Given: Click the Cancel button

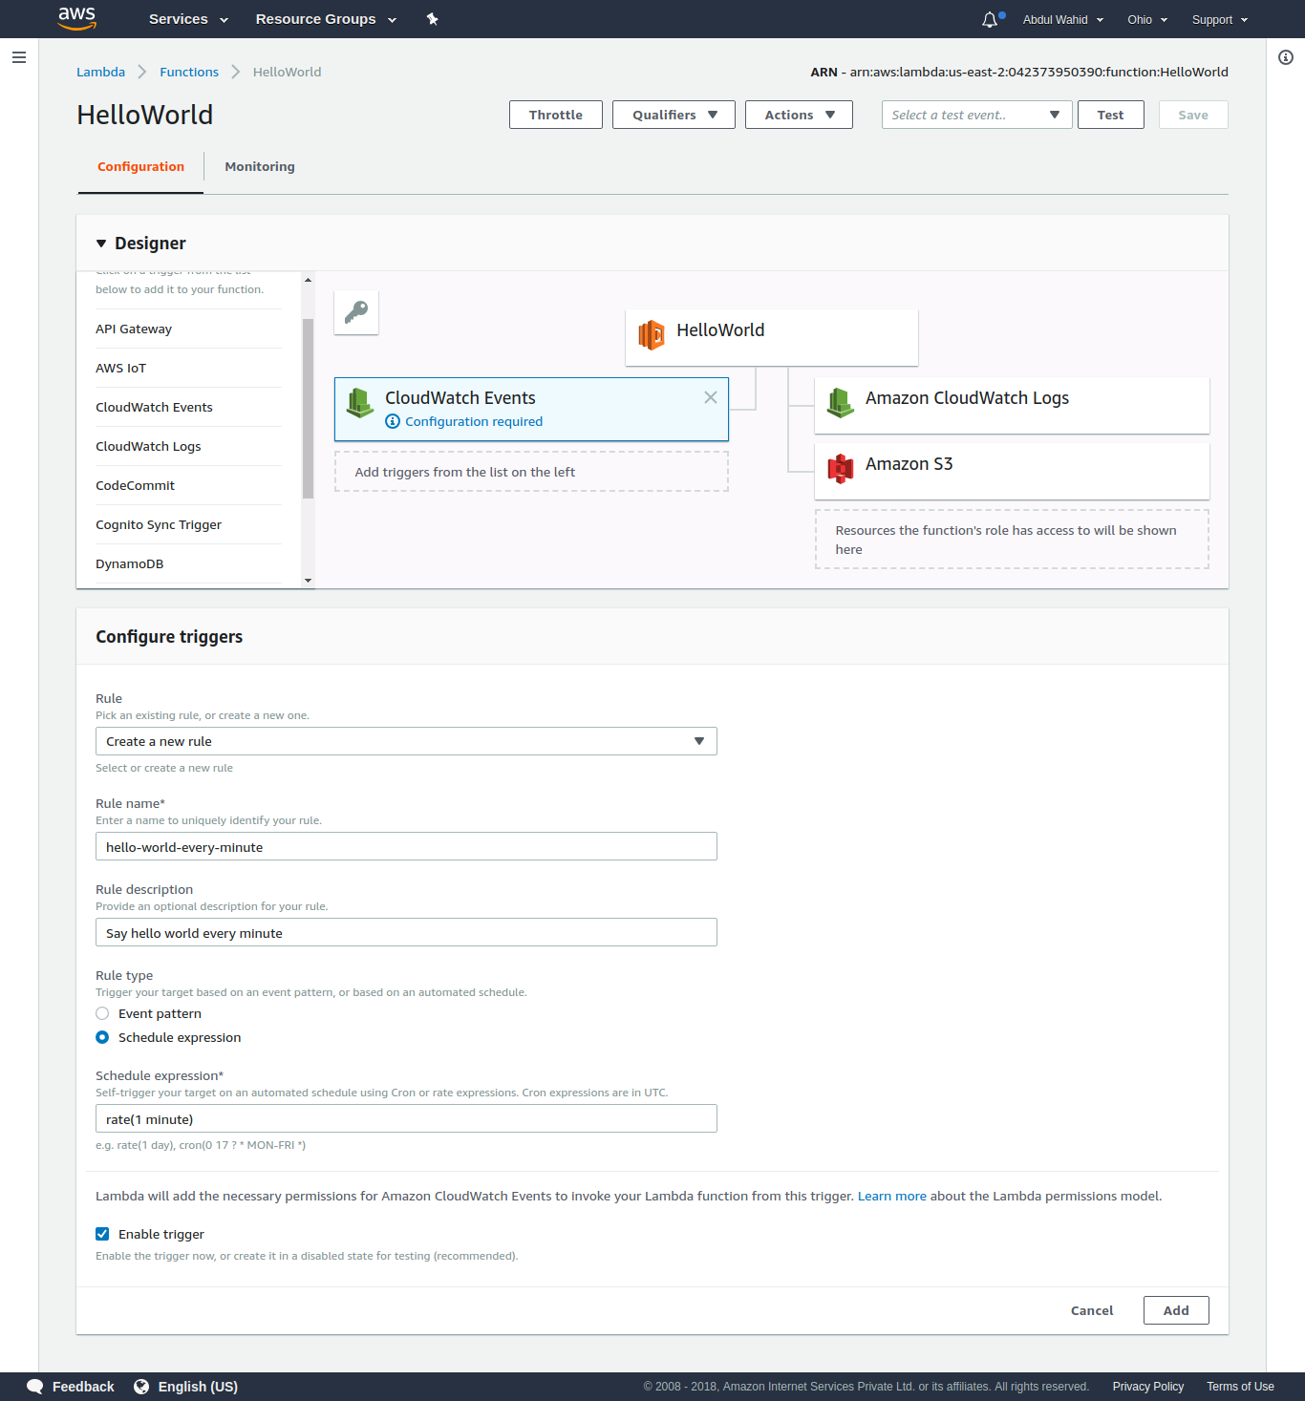Looking at the screenshot, I should (x=1092, y=1310).
